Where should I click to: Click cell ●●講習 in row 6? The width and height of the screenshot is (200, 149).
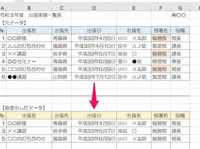point(29,77)
